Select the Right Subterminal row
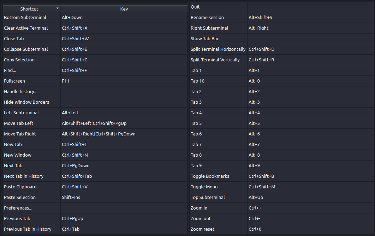The width and height of the screenshot is (375, 236). coord(281,28)
